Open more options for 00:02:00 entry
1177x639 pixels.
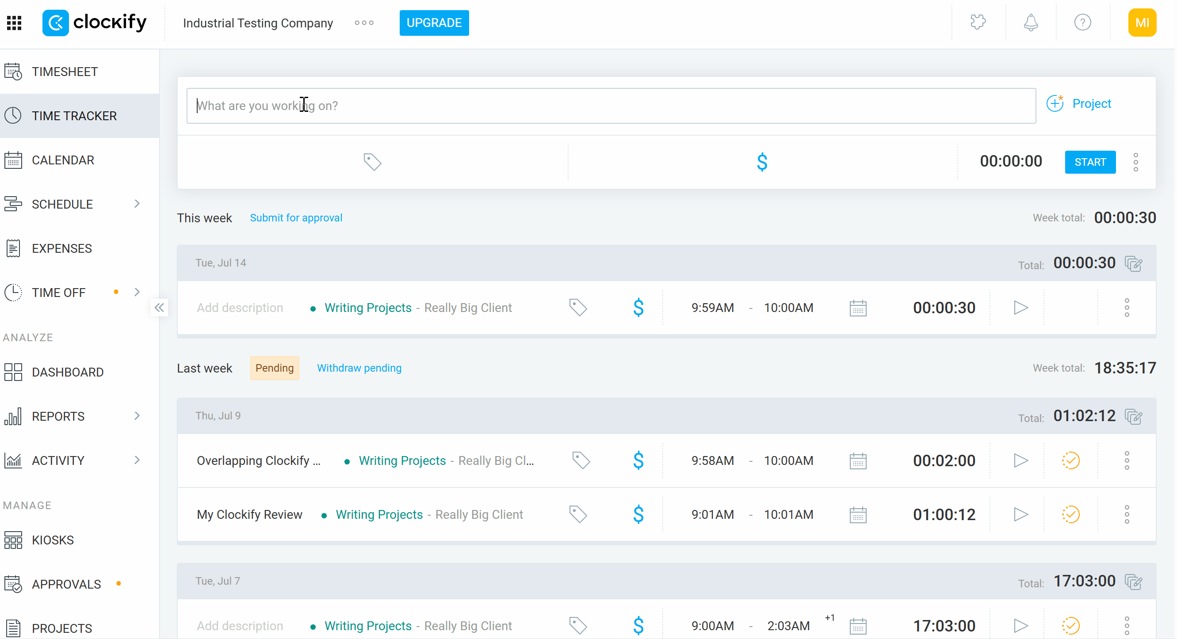click(1127, 461)
